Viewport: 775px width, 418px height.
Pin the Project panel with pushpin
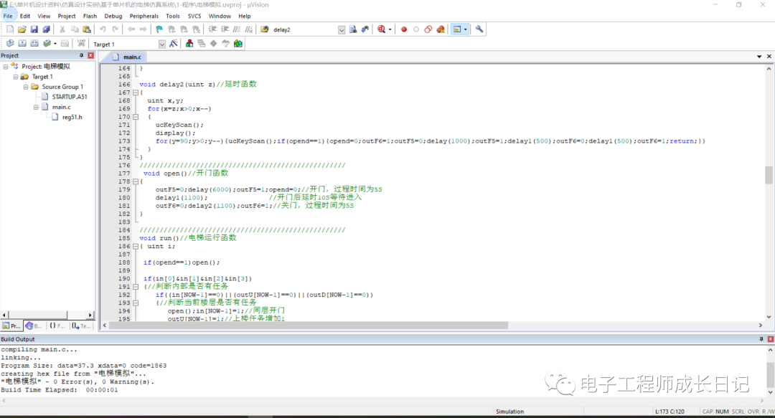tap(81, 55)
